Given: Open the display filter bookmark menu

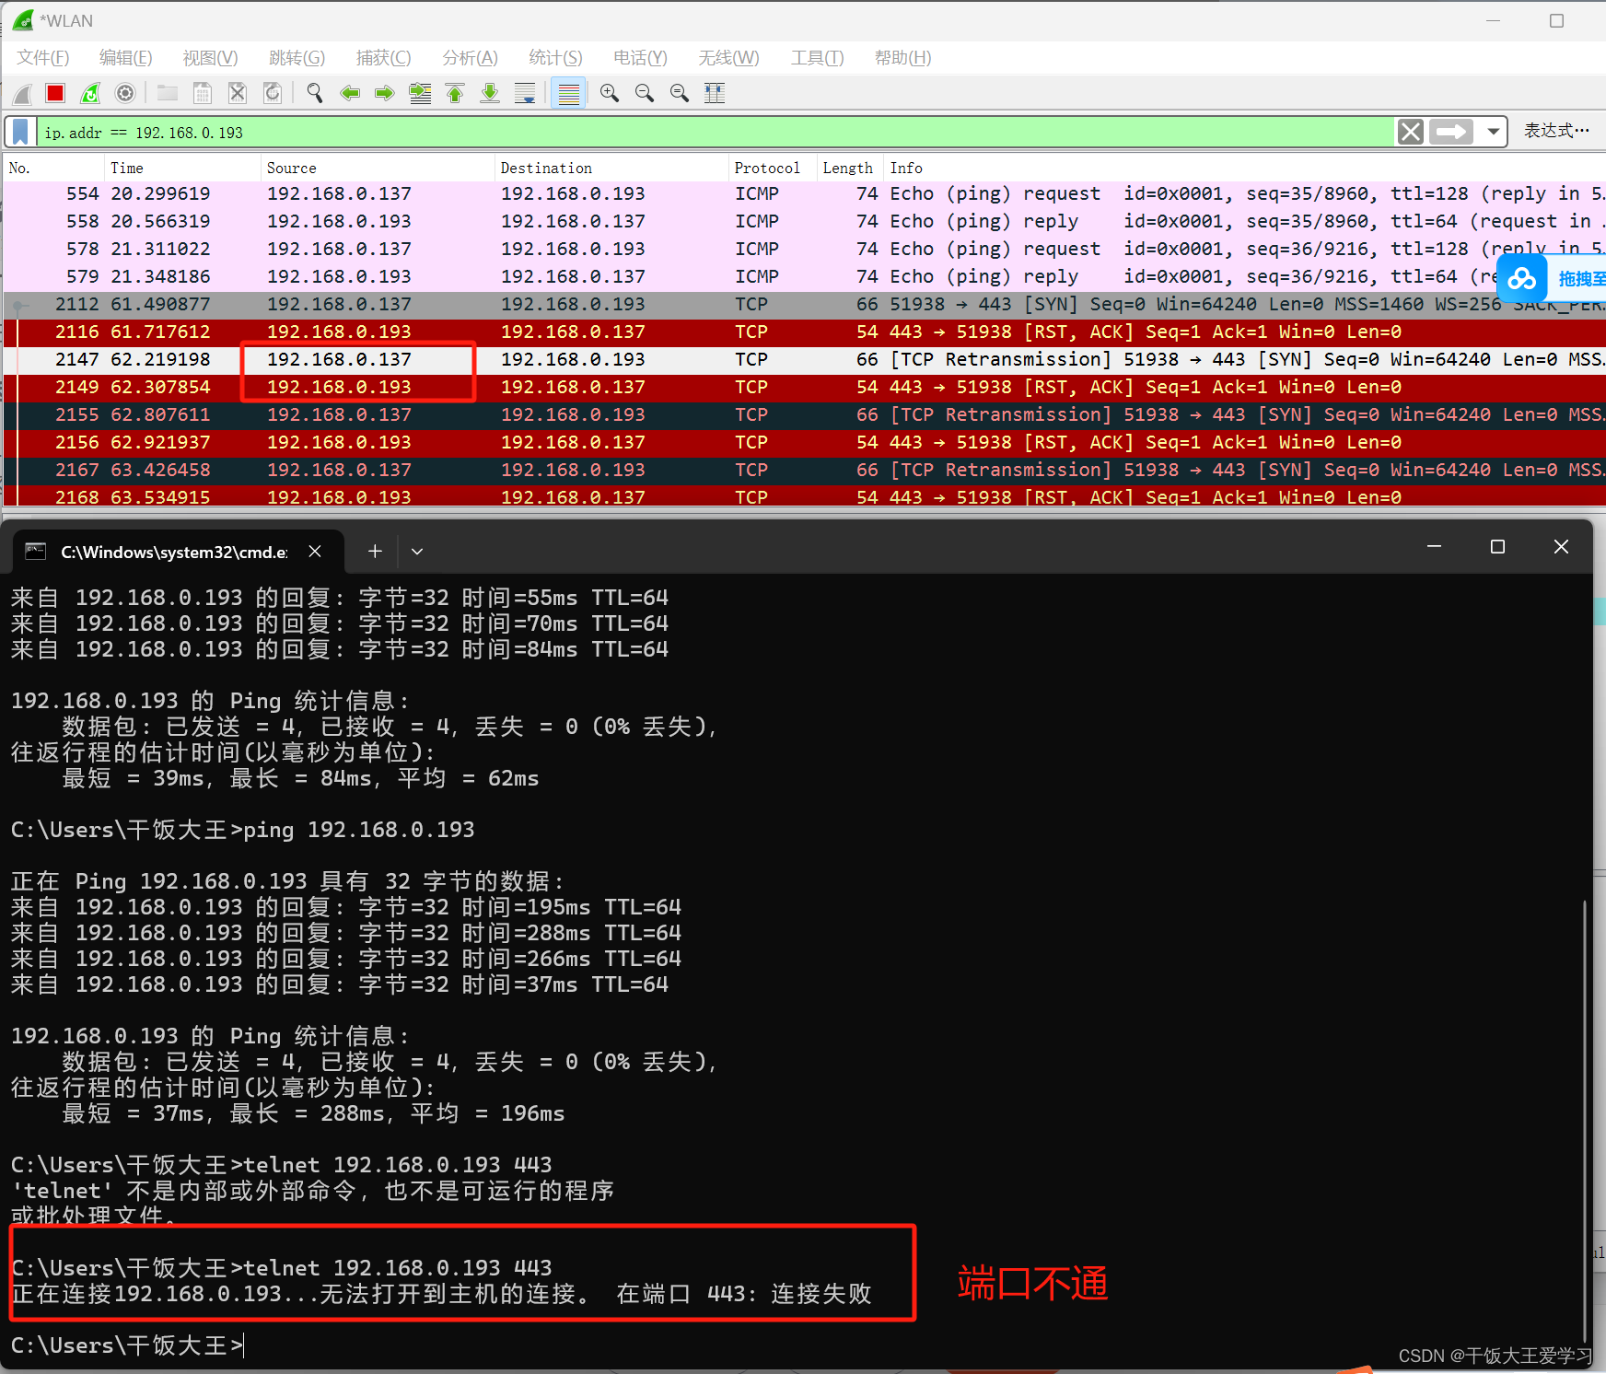Looking at the screenshot, I should tap(20, 132).
